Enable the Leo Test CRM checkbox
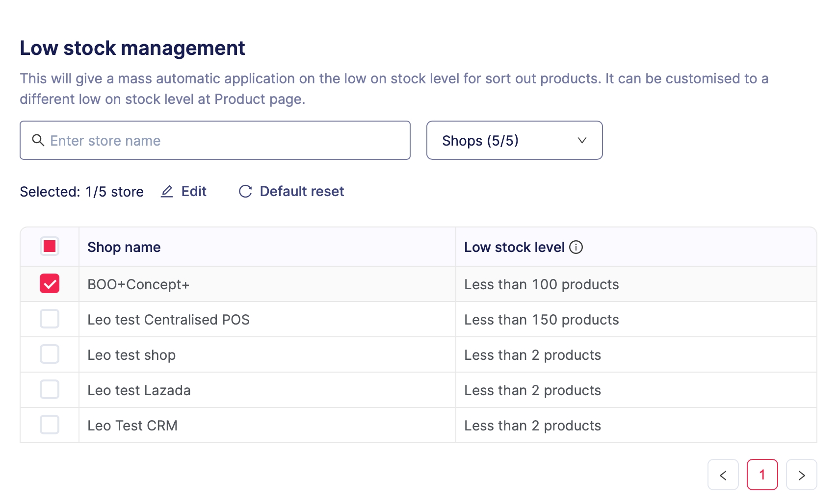The height and width of the screenshot is (503, 838). 50,425
